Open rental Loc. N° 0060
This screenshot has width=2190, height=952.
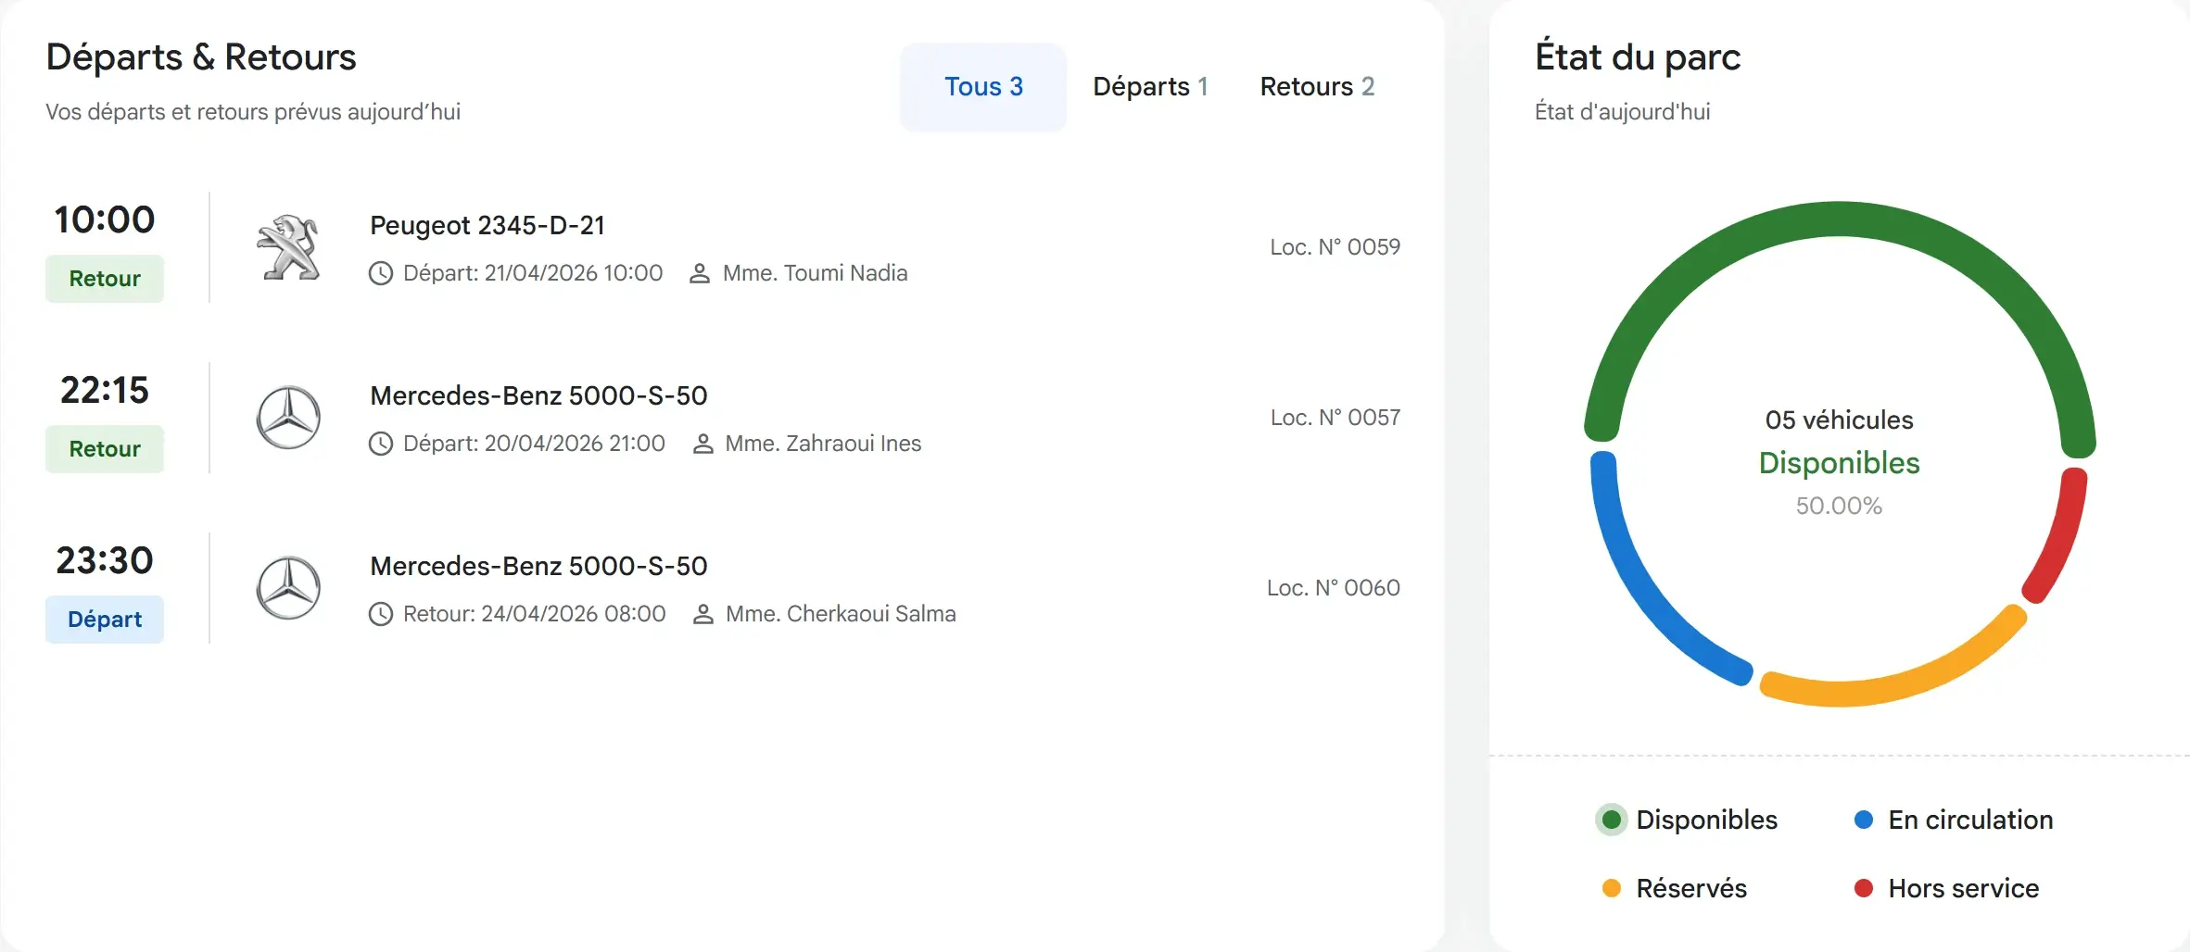tap(1333, 588)
